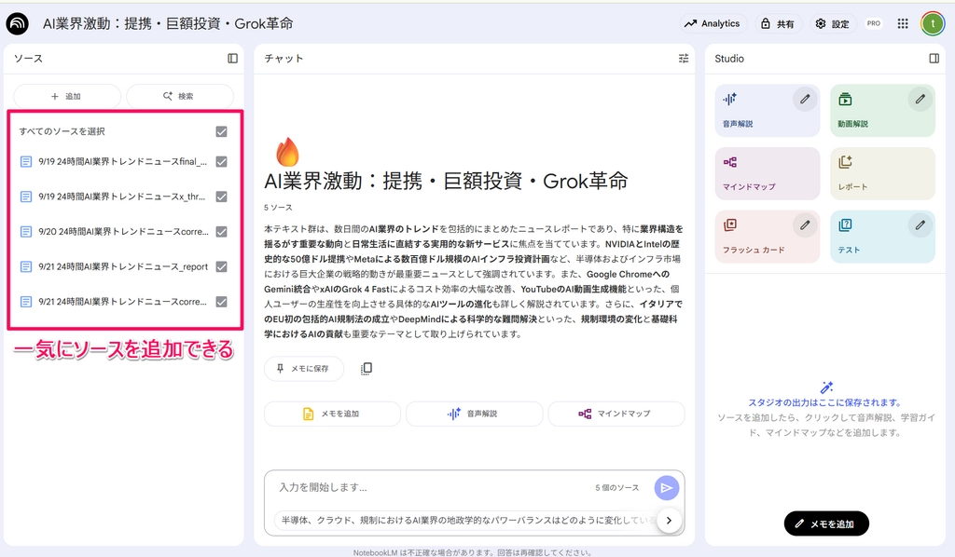Open source 9/20 24時間AI業界トレンドニュースcorre
The width and height of the screenshot is (955, 557).
(123, 232)
